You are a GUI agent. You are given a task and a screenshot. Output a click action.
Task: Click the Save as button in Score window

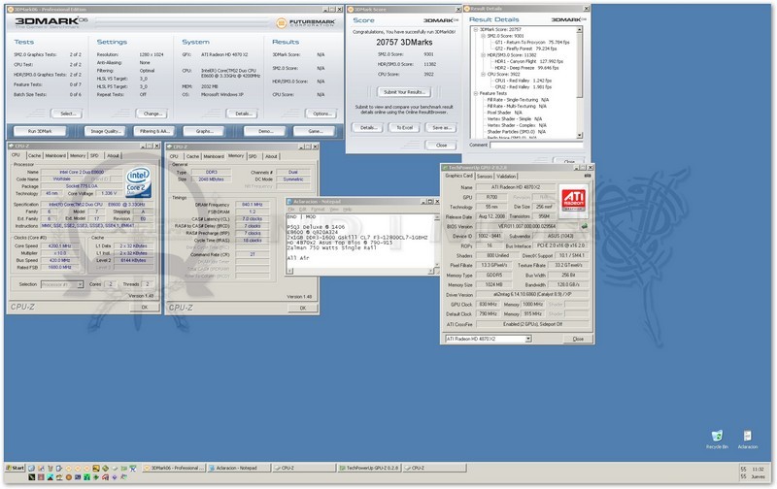(442, 128)
